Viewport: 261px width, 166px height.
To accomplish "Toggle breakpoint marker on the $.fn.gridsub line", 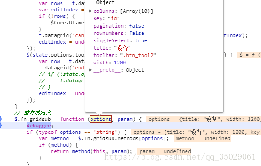I will pos(1,119).
